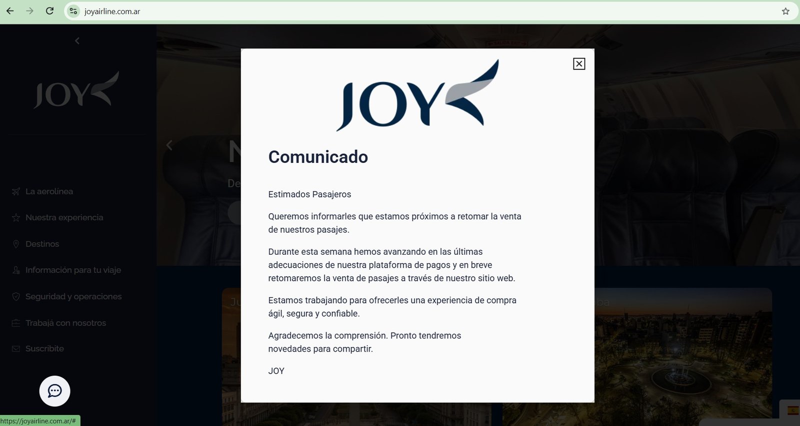This screenshot has height=426, width=800.
Task: Click the person icon beside Información para tu viaje
Action: click(16, 270)
